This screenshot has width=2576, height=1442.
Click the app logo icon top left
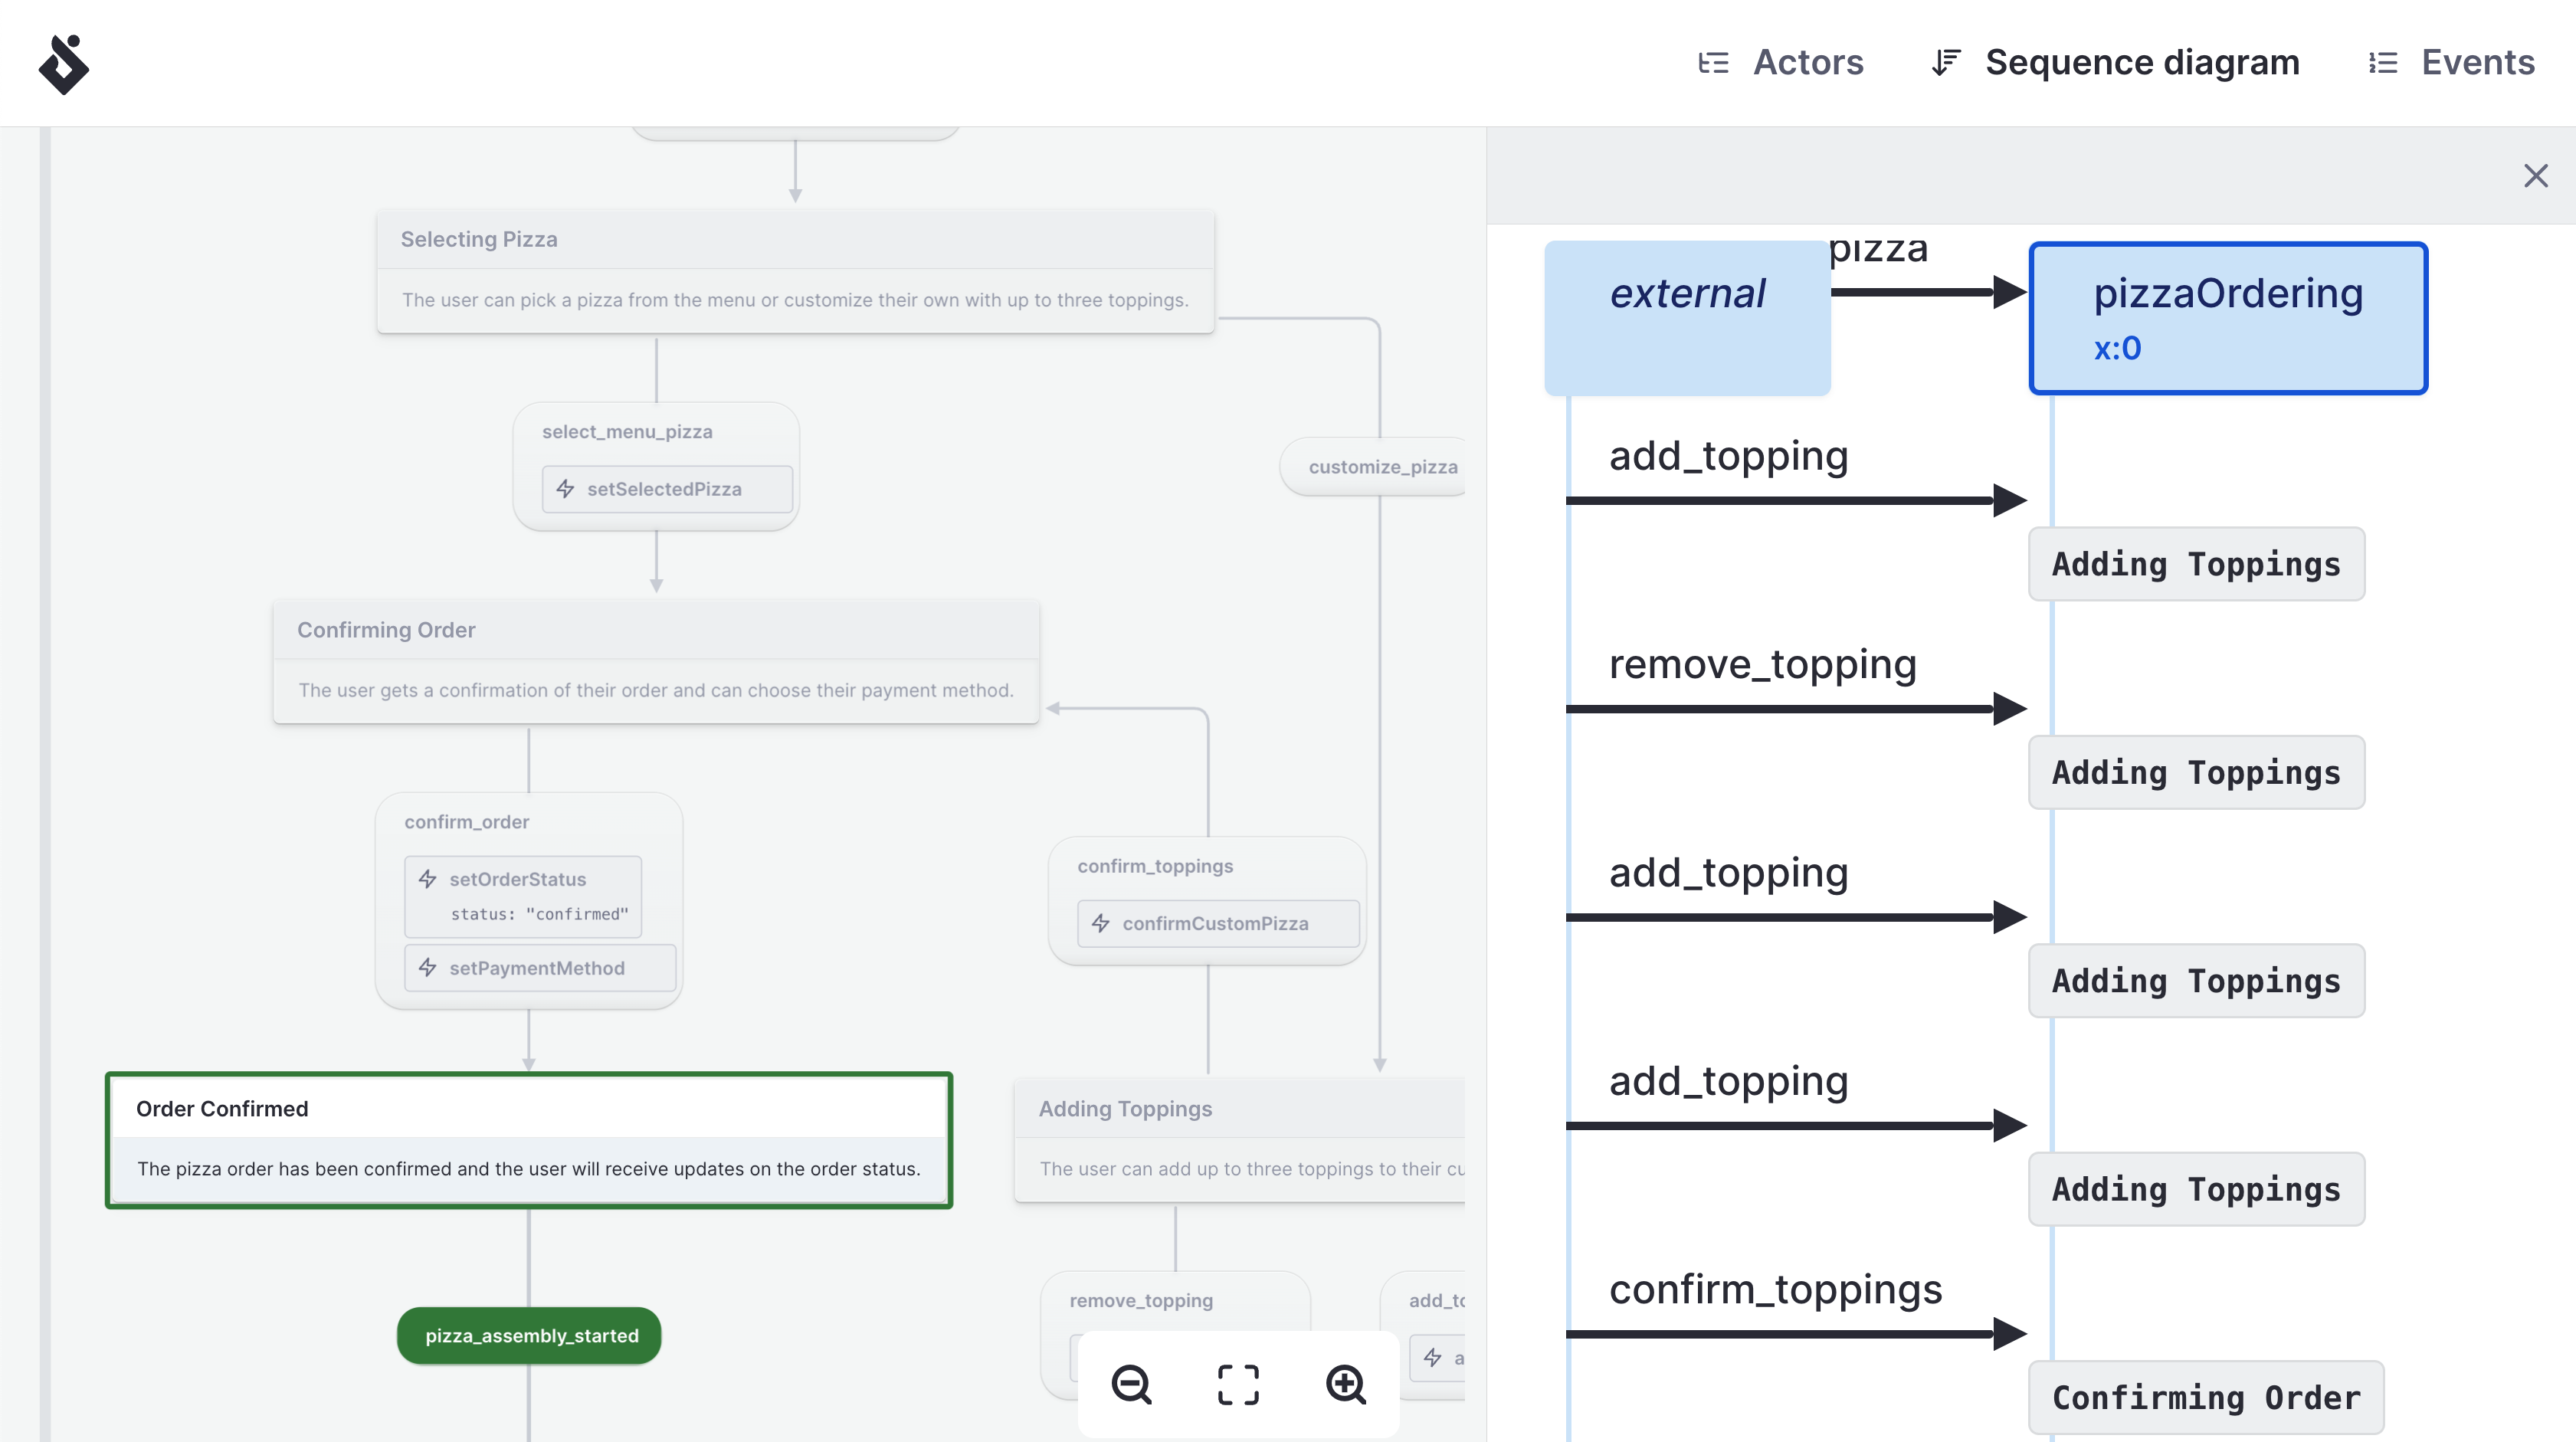click(x=64, y=62)
